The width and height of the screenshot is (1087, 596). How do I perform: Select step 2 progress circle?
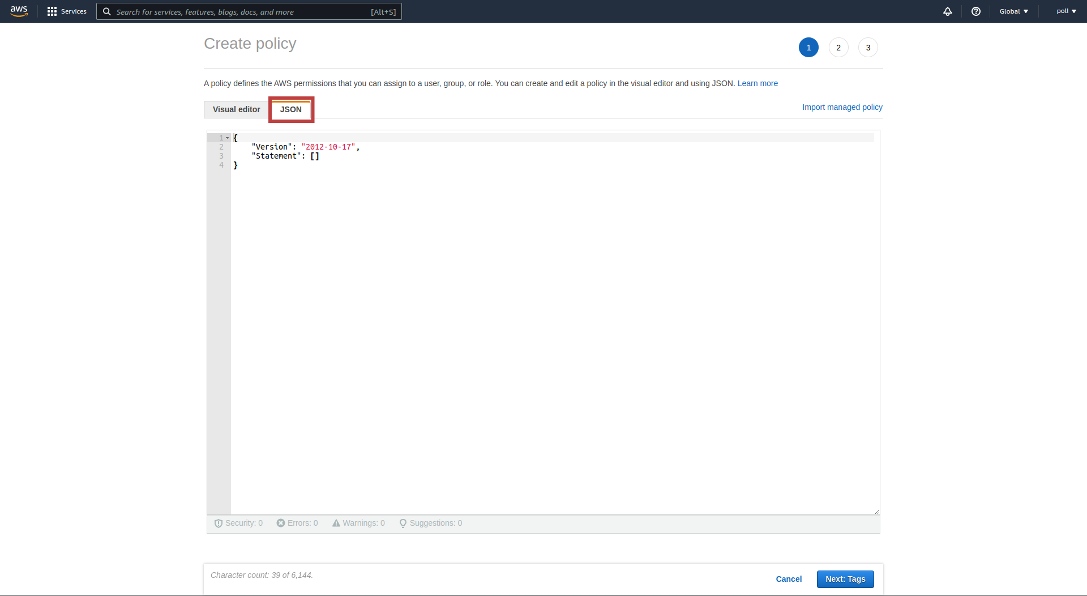point(838,47)
